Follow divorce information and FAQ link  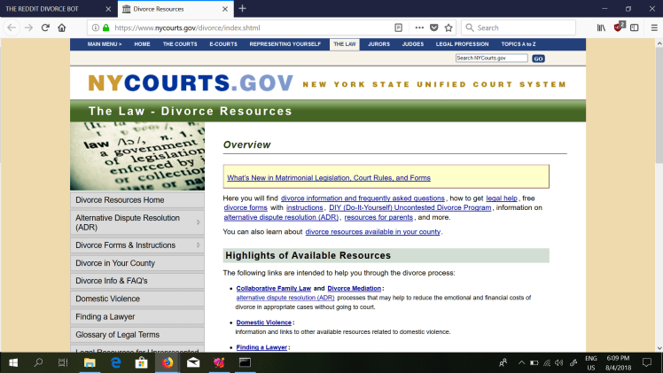(x=363, y=198)
